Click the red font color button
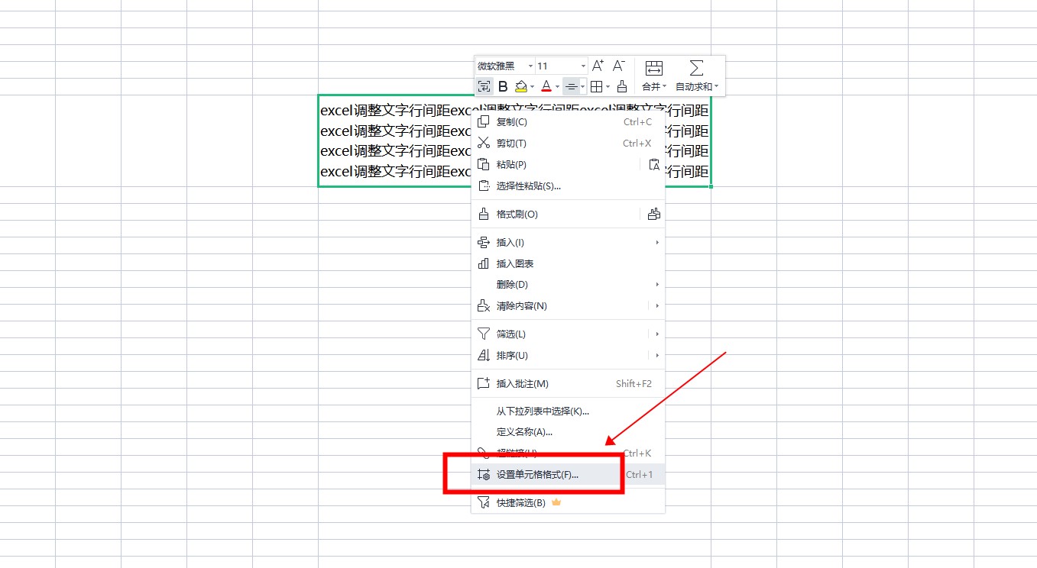 coord(546,86)
